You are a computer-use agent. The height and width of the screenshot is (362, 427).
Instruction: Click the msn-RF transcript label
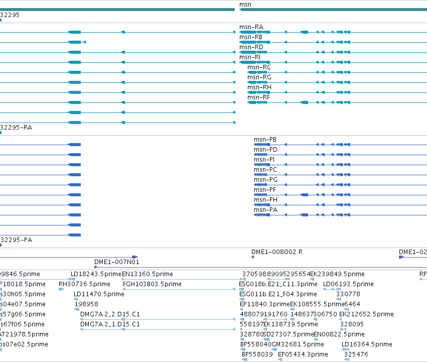pos(258,97)
